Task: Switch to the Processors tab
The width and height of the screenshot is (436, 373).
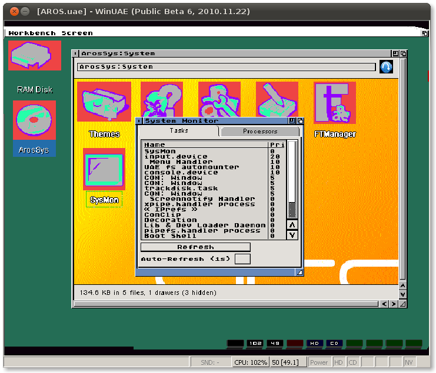Action: click(x=260, y=132)
